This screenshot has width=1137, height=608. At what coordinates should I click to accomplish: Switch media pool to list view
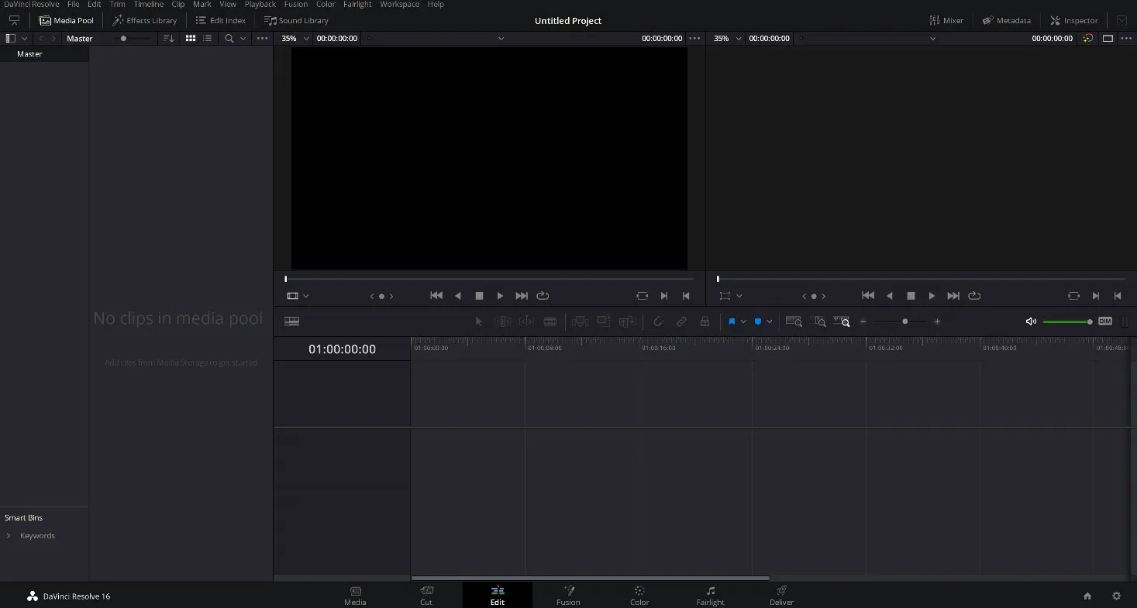pos(207,38)
